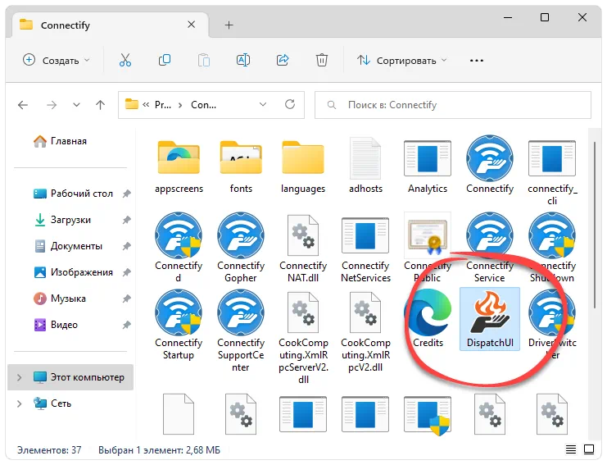This screenshot has width=607, height=465.
Task: Click the Pr... breadcrumb segment
Action: point(163,105)
